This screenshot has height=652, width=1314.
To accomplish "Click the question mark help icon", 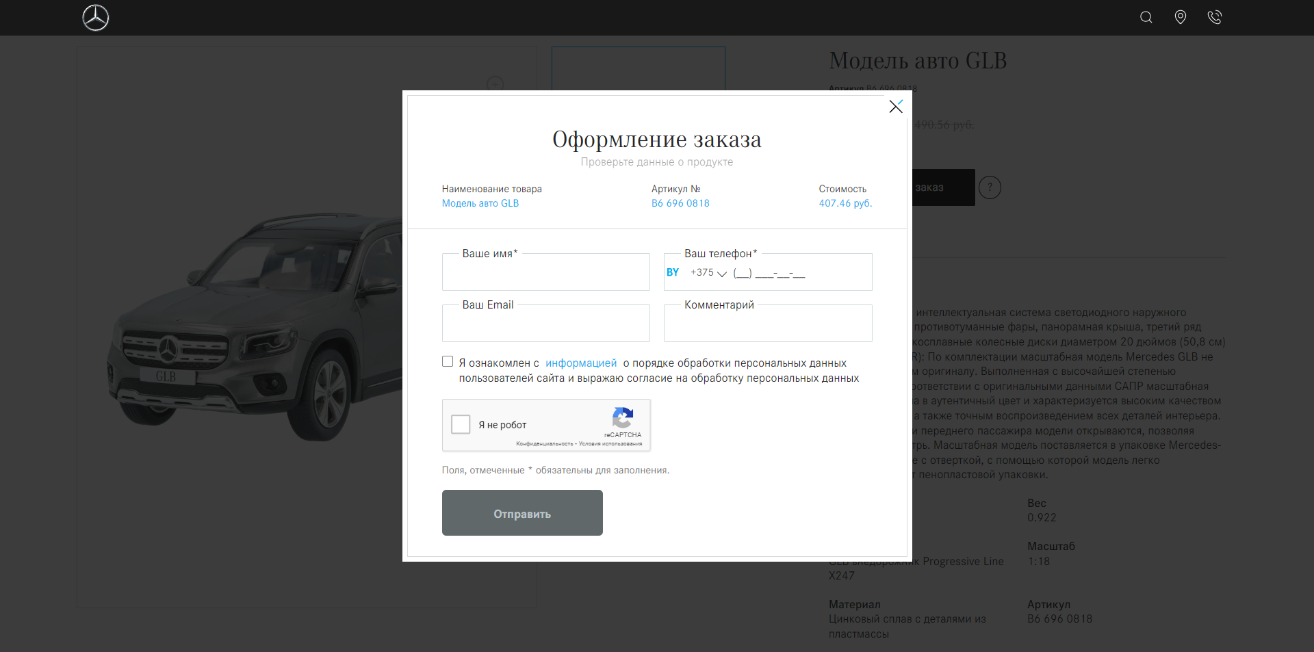I will coord(990,187).
